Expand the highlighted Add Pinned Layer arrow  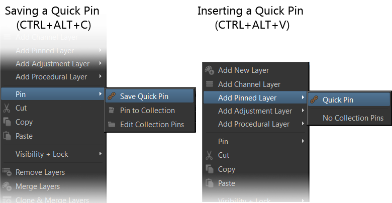click(x=303, y=98)
